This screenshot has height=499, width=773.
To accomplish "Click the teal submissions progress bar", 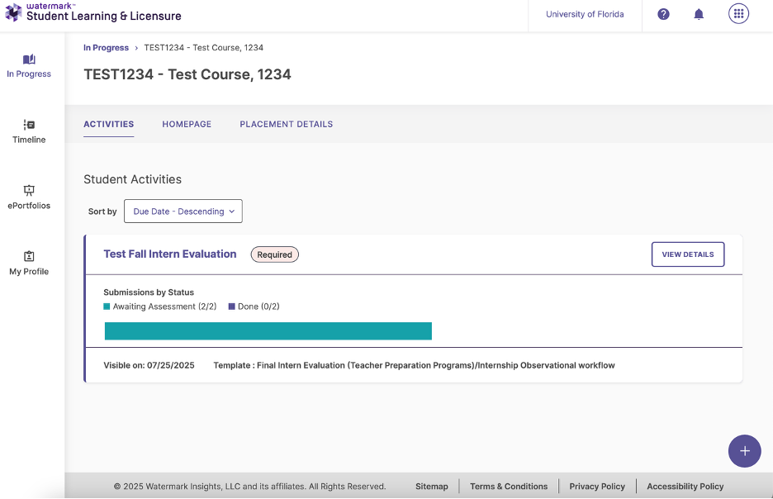I will point(268,330).
